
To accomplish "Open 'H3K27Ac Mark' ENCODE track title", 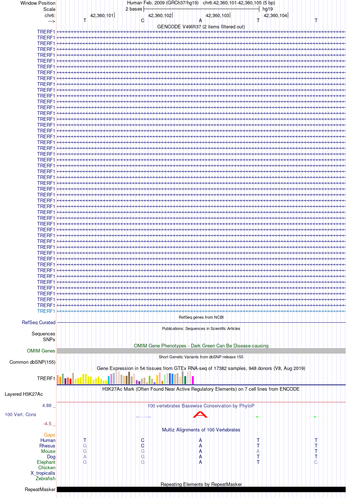I will click(x=201, y=389).
